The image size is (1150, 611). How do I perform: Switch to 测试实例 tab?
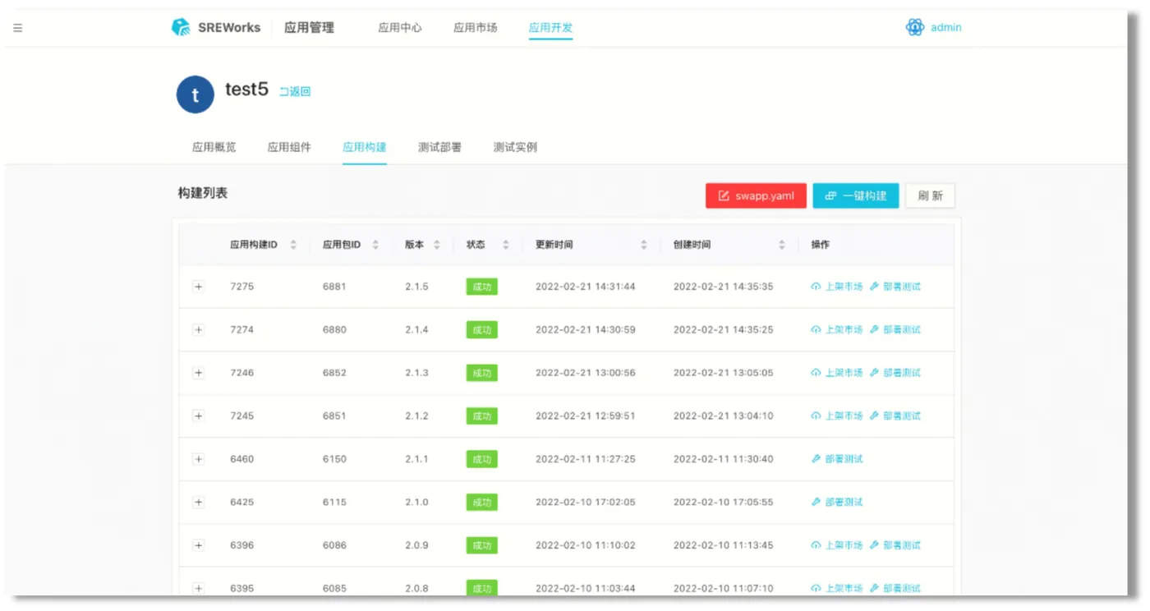tap(515, 147)
